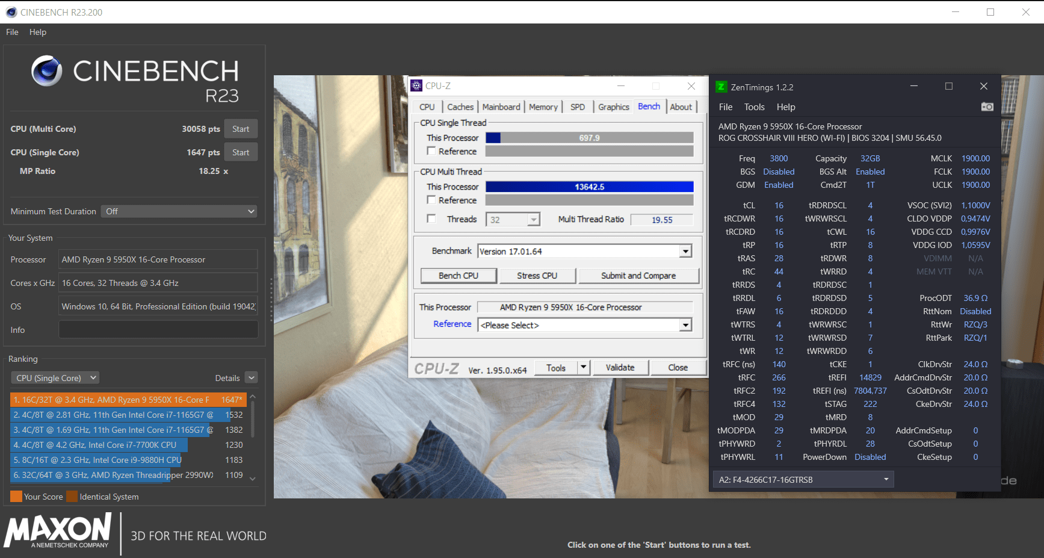Start the CPU Multi Core test
This screenshot has height=558, width=1044.
click(241, 129)
